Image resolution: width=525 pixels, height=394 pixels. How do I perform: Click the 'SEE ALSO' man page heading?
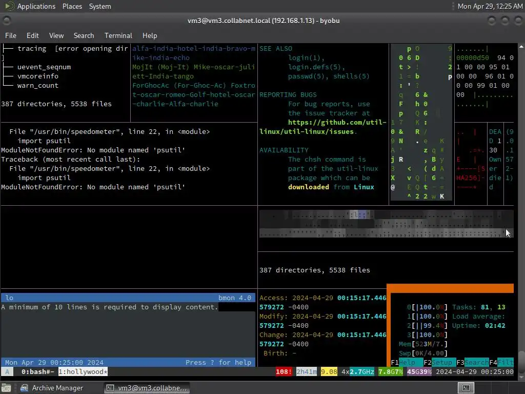pyautogui.click(x=276, y=49)
